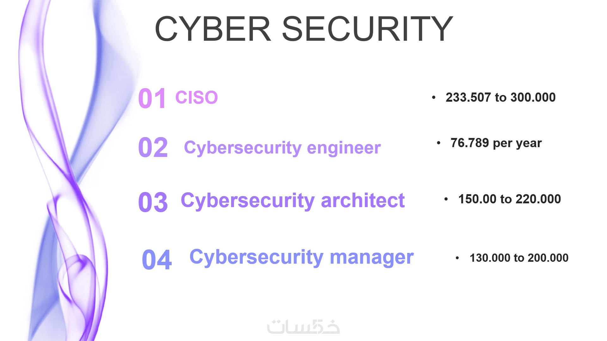The width and height of the screenshot is (607, 341).
Task: Select the word SECURITY in the title
Action: click(367, 29)
